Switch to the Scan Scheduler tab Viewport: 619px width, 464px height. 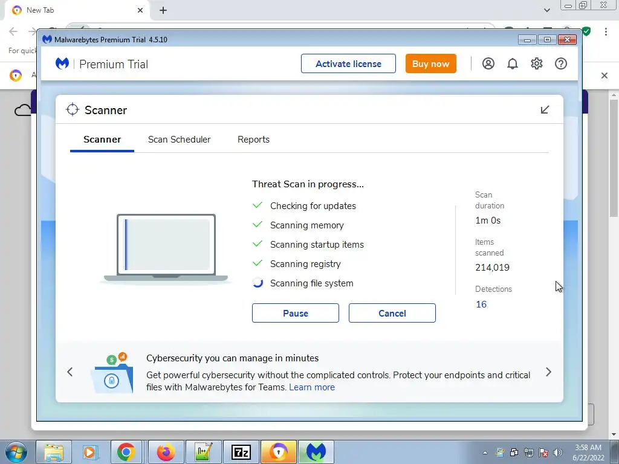point(179,140)
